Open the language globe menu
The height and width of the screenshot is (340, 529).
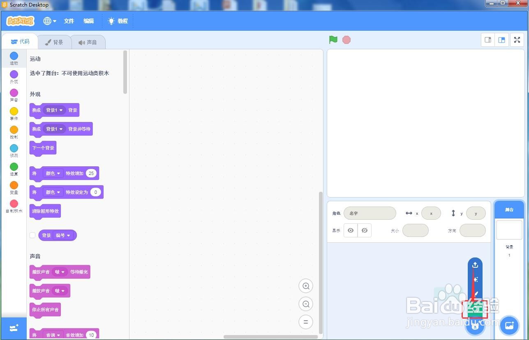pyautogui.click(x=50, y=21)
